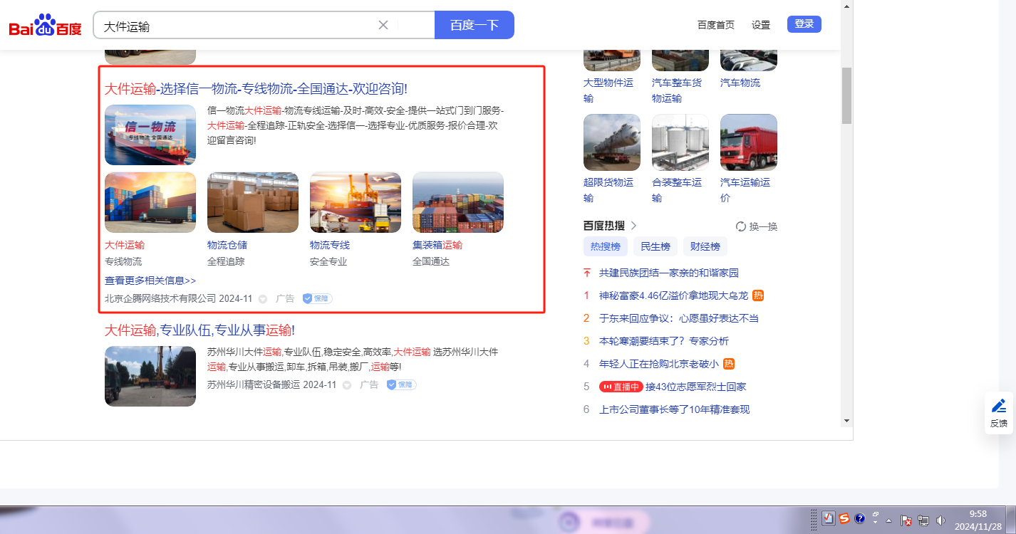Open related search 汽车整车货物运输 text link

tap(677, 90)
